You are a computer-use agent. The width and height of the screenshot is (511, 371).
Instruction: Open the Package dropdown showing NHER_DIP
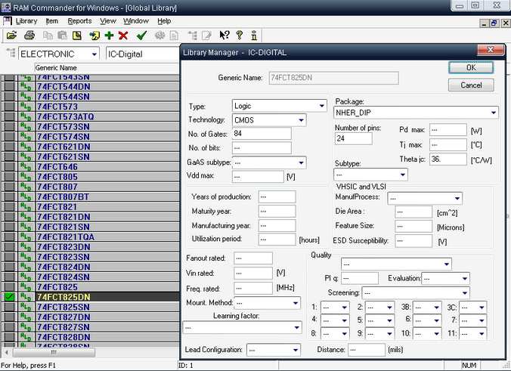click(493, 113)
